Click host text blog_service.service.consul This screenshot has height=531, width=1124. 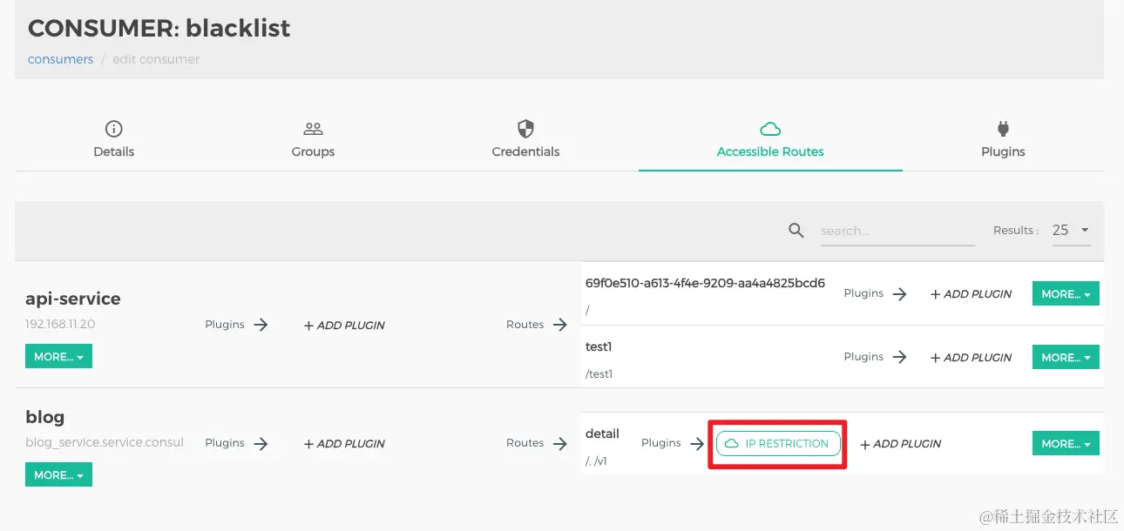105,442
